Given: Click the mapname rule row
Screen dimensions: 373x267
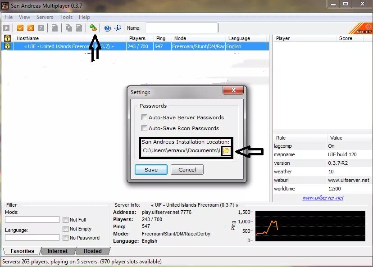Looking at the screenshot, I should 323,154.
